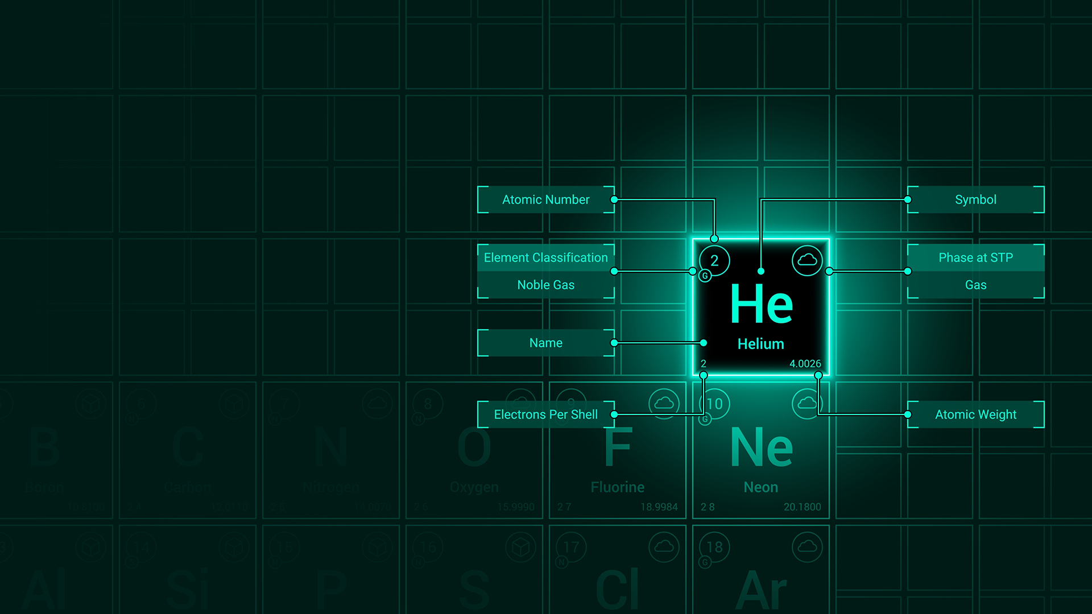Click the Name label box

(x=545, y=343)
